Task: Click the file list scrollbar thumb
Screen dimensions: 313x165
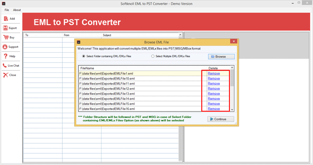Action: tap(232, 78)
